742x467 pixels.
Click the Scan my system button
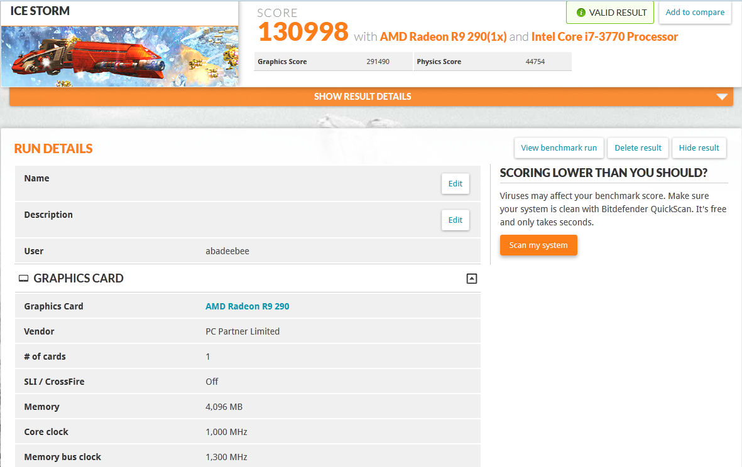[x=538, y=245]
